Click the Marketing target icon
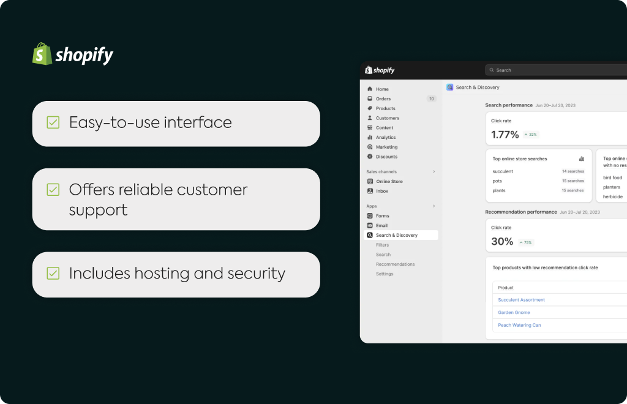Image resolution: width=627 pixels, height=404 pixels. click(x=370, y=147)
